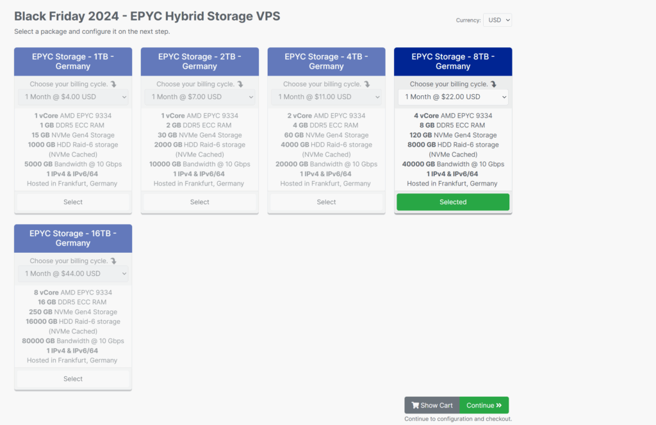Click the arrow icon beside 1TB billing cycle text

coord(113,84)
